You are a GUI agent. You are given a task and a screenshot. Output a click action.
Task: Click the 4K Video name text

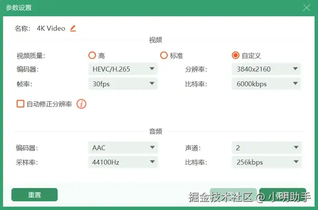51,29
